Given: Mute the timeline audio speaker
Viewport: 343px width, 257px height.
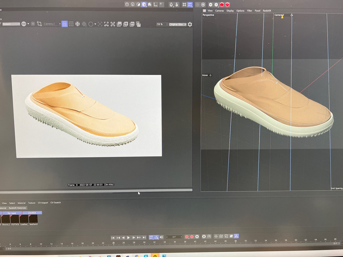Looking at the screenshot, I should pos(161,237).
